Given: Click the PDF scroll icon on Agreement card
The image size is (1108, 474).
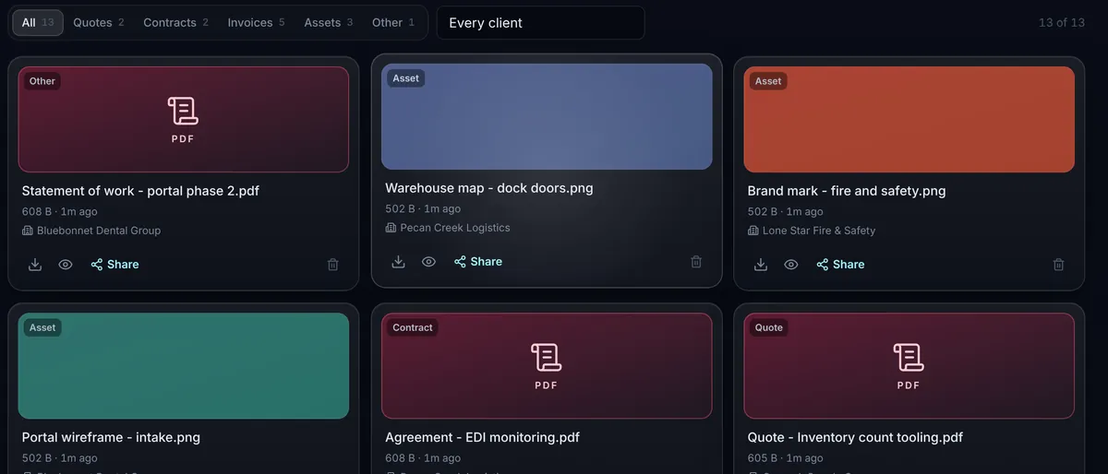Looking at the screenshot, I should point(546,358).
